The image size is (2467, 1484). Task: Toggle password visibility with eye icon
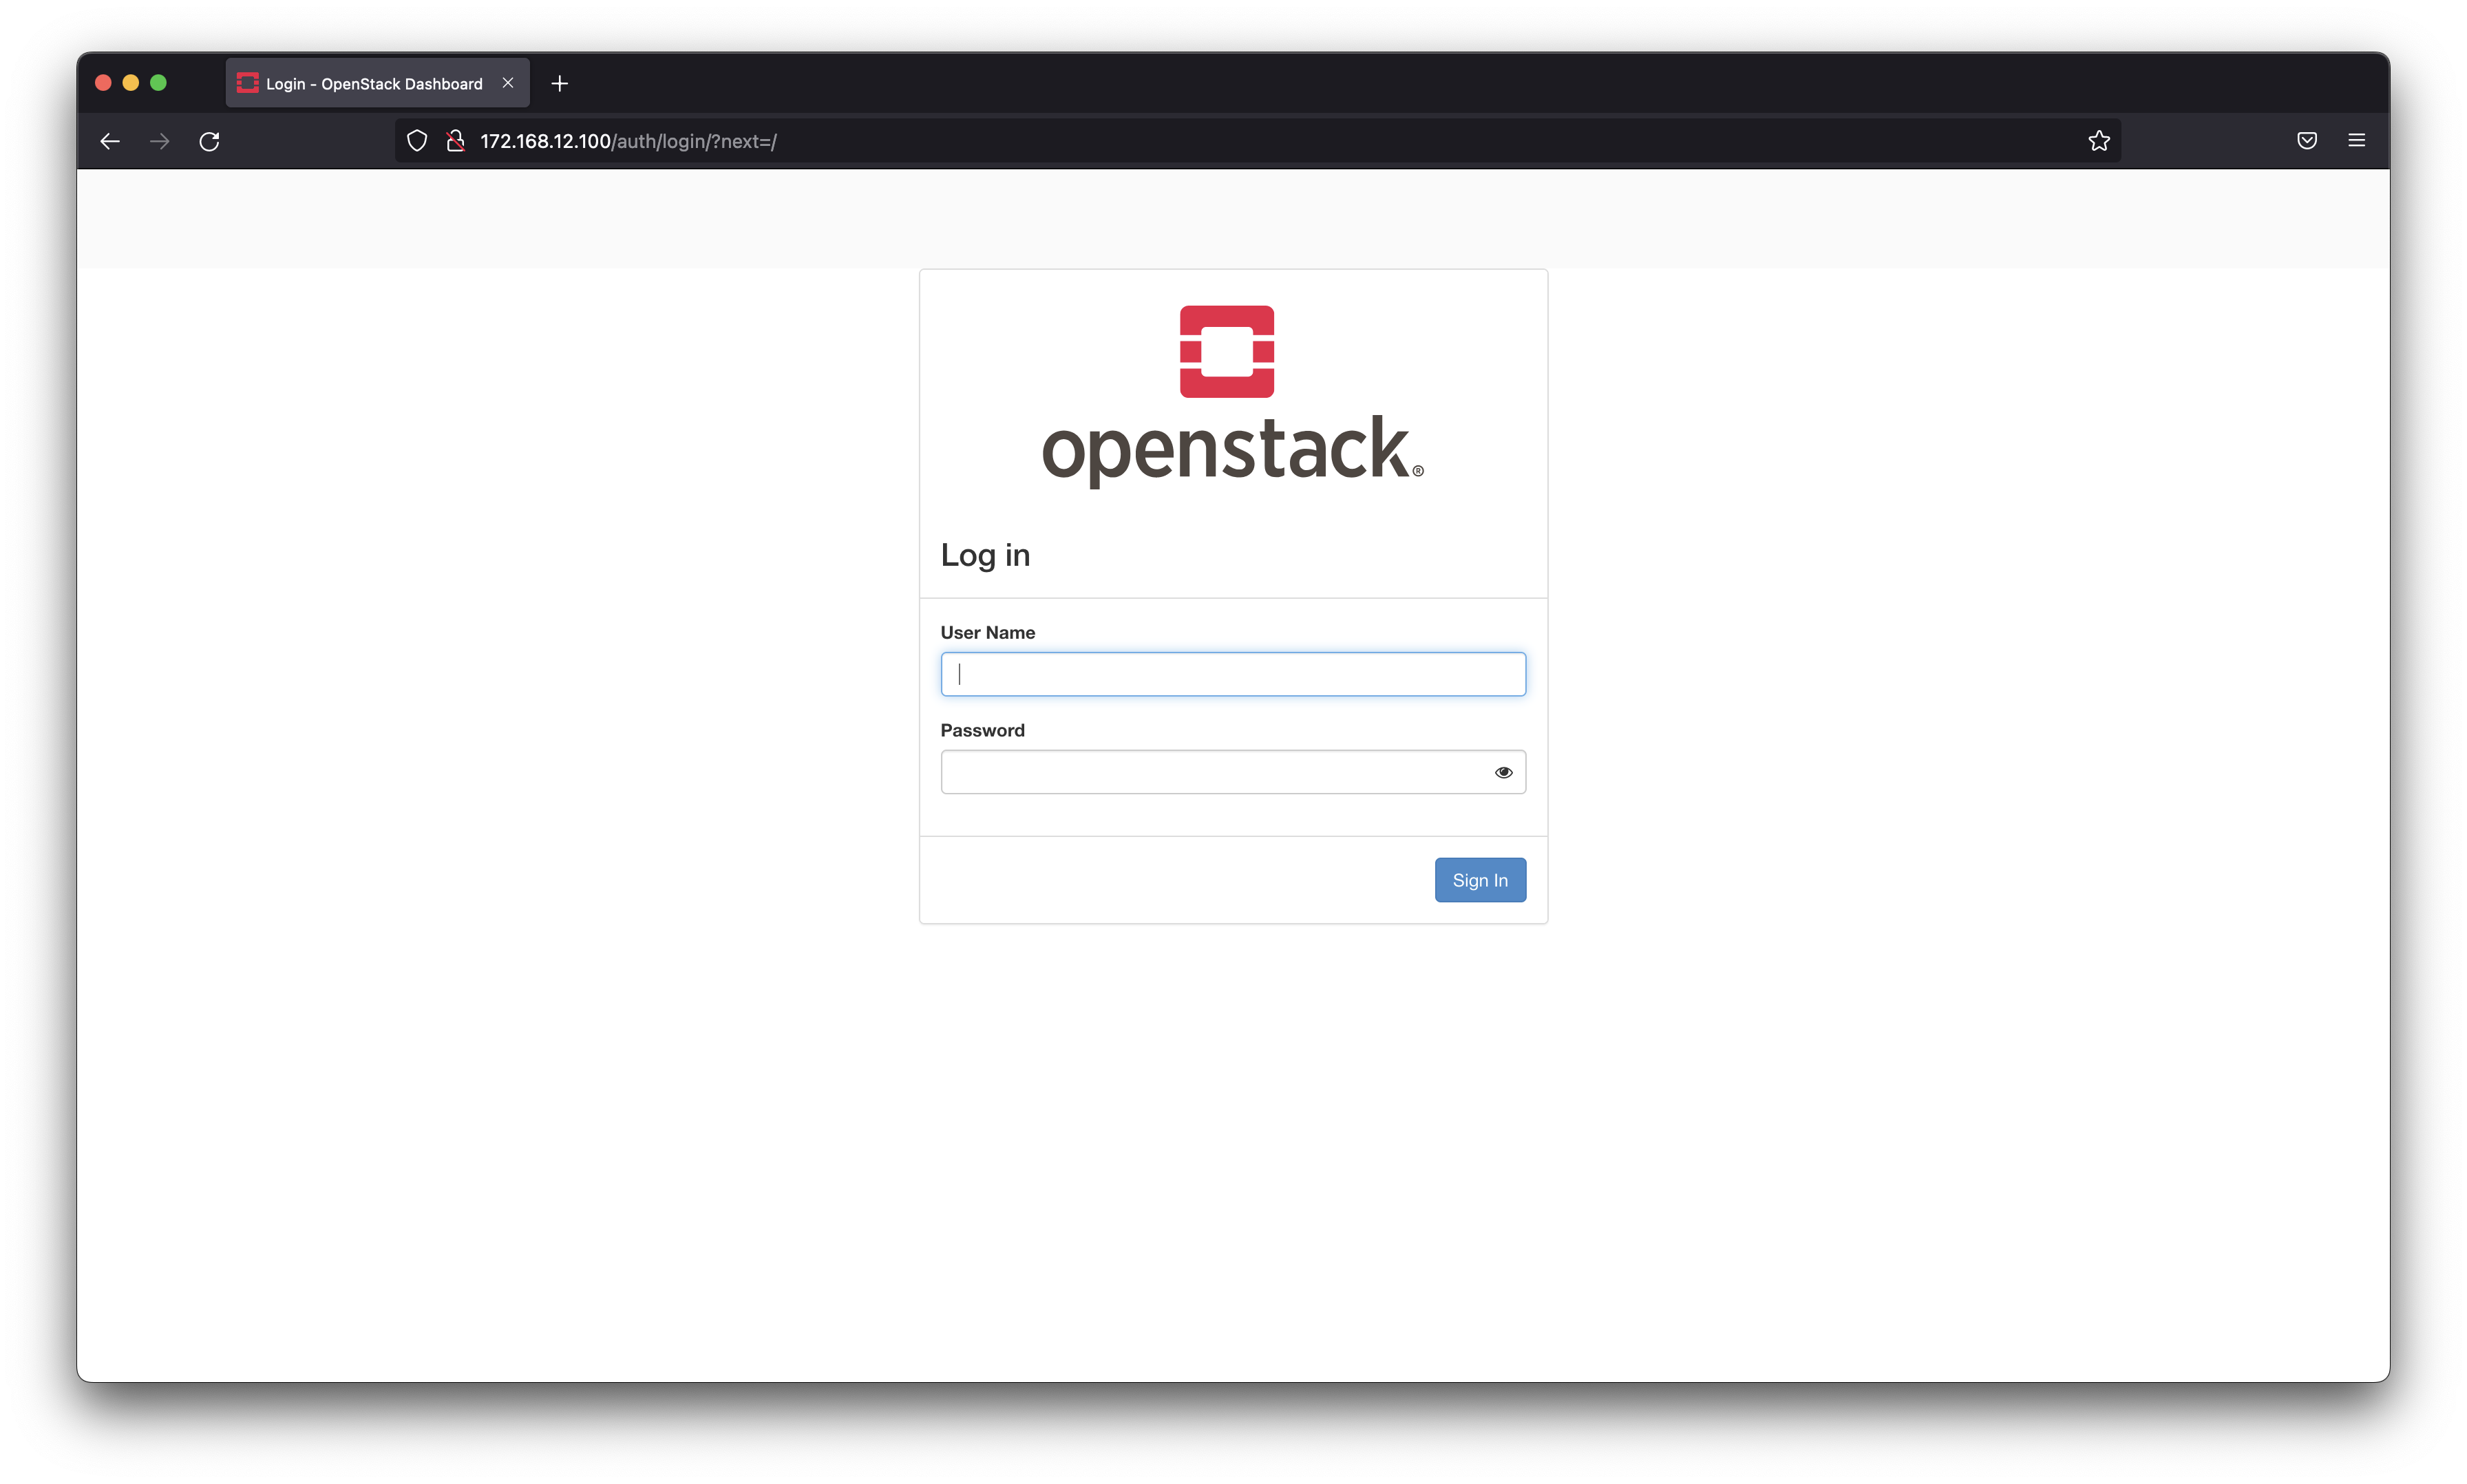click(x=1503, y=772)
